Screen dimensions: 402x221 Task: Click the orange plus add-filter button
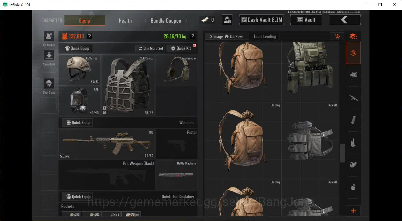pyautogui.click(x=353, y=211)
